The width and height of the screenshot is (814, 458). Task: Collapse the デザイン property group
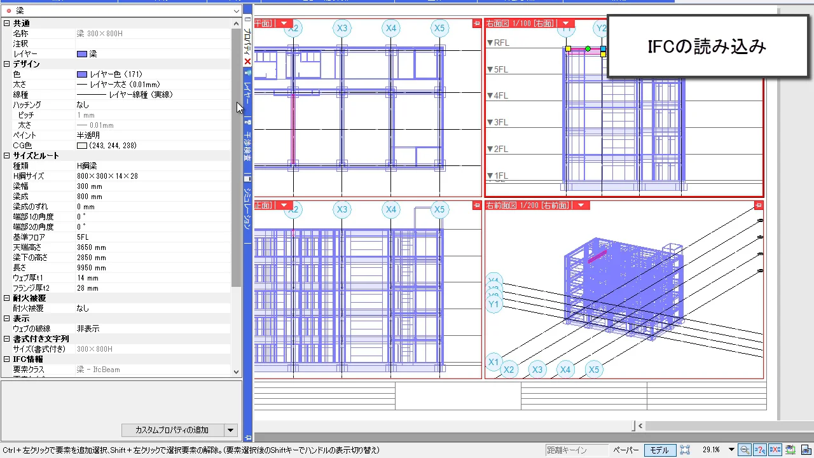[6, 64]
